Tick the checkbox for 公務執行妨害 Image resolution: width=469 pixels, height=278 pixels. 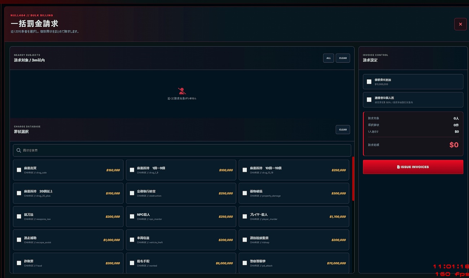tap(132, 193)
